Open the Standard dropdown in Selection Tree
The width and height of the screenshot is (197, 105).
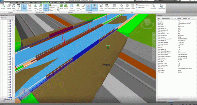point(7,18)
